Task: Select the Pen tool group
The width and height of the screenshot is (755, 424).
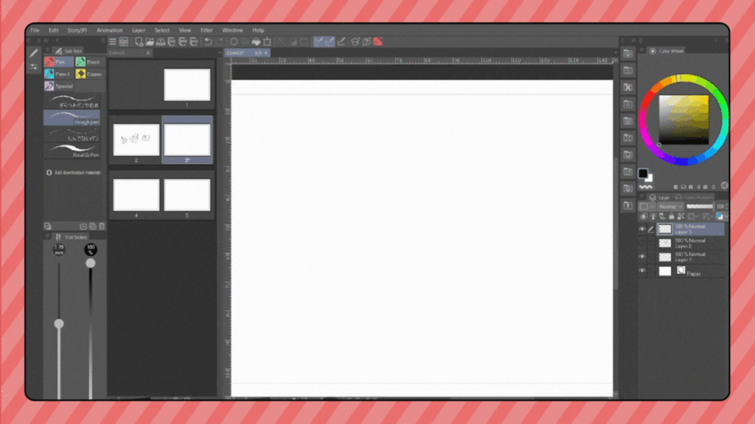Action: 59,61
